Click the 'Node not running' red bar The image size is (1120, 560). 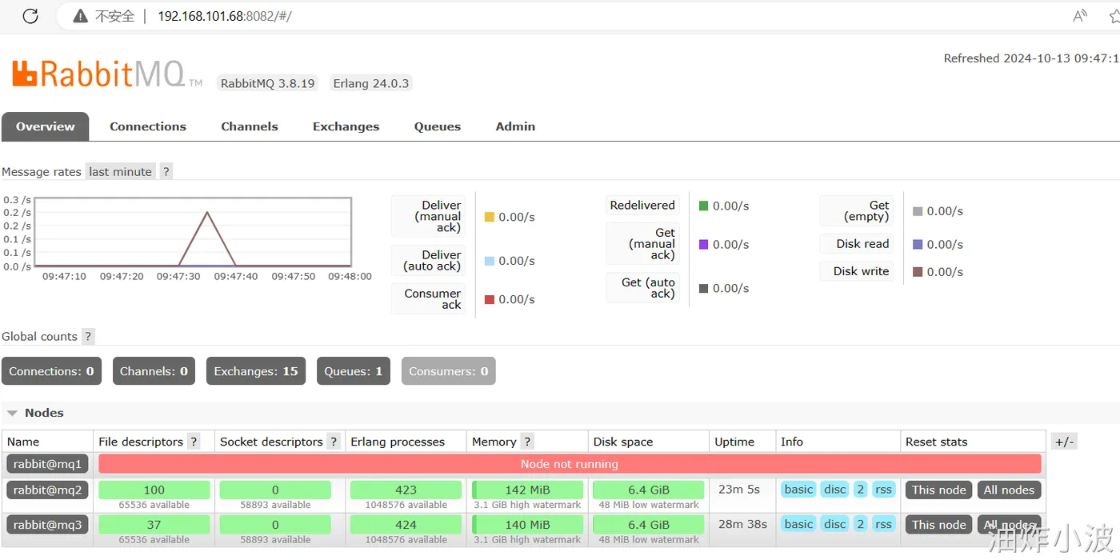[570, 464]
